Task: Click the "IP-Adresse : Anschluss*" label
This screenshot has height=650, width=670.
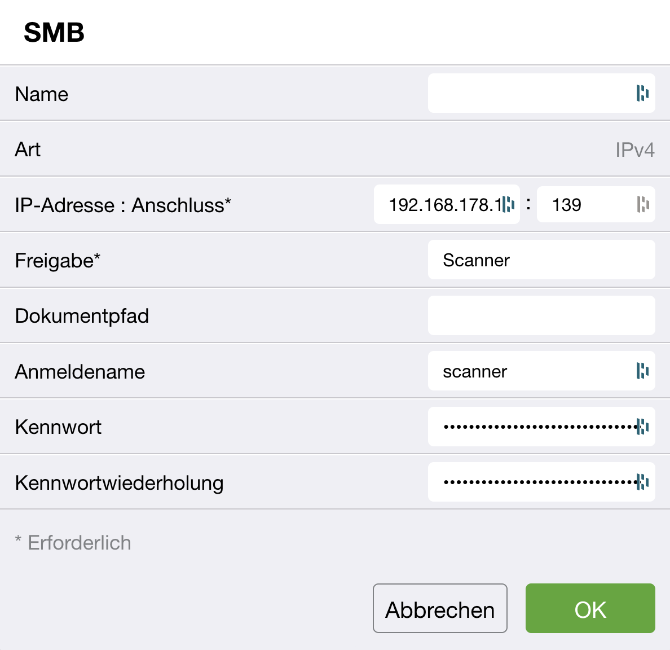Action: pyautogui.click(x=123, y=205)
